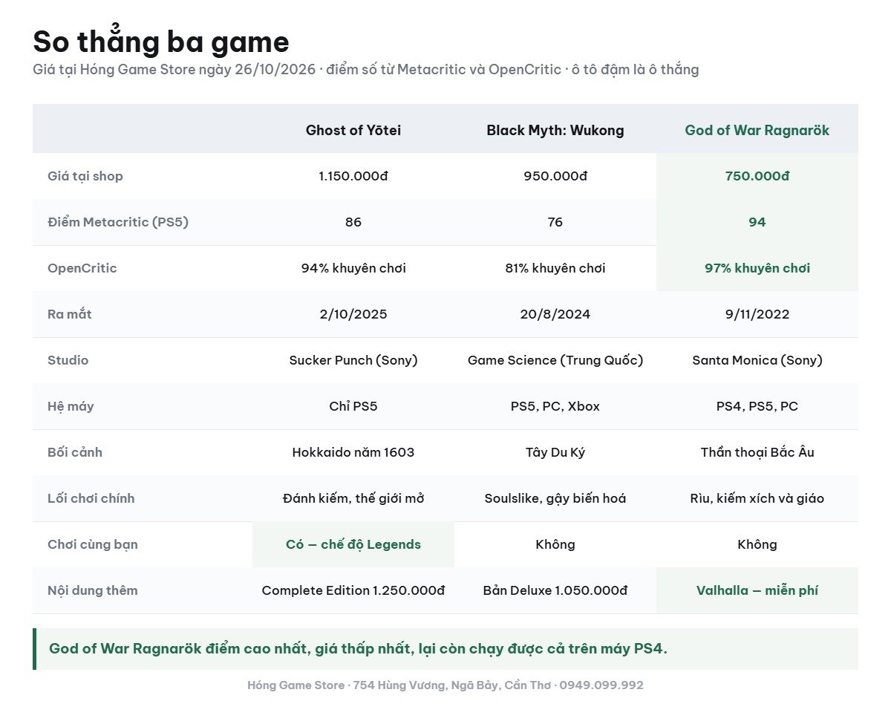Image resolution: width=891 pixels, height=701 pixels.
Task: Click the So thẳng ba game title
Action: point(161,42)
